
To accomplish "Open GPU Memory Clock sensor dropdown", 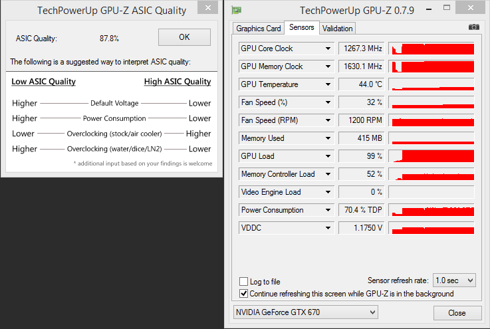I will coord(287,66).
